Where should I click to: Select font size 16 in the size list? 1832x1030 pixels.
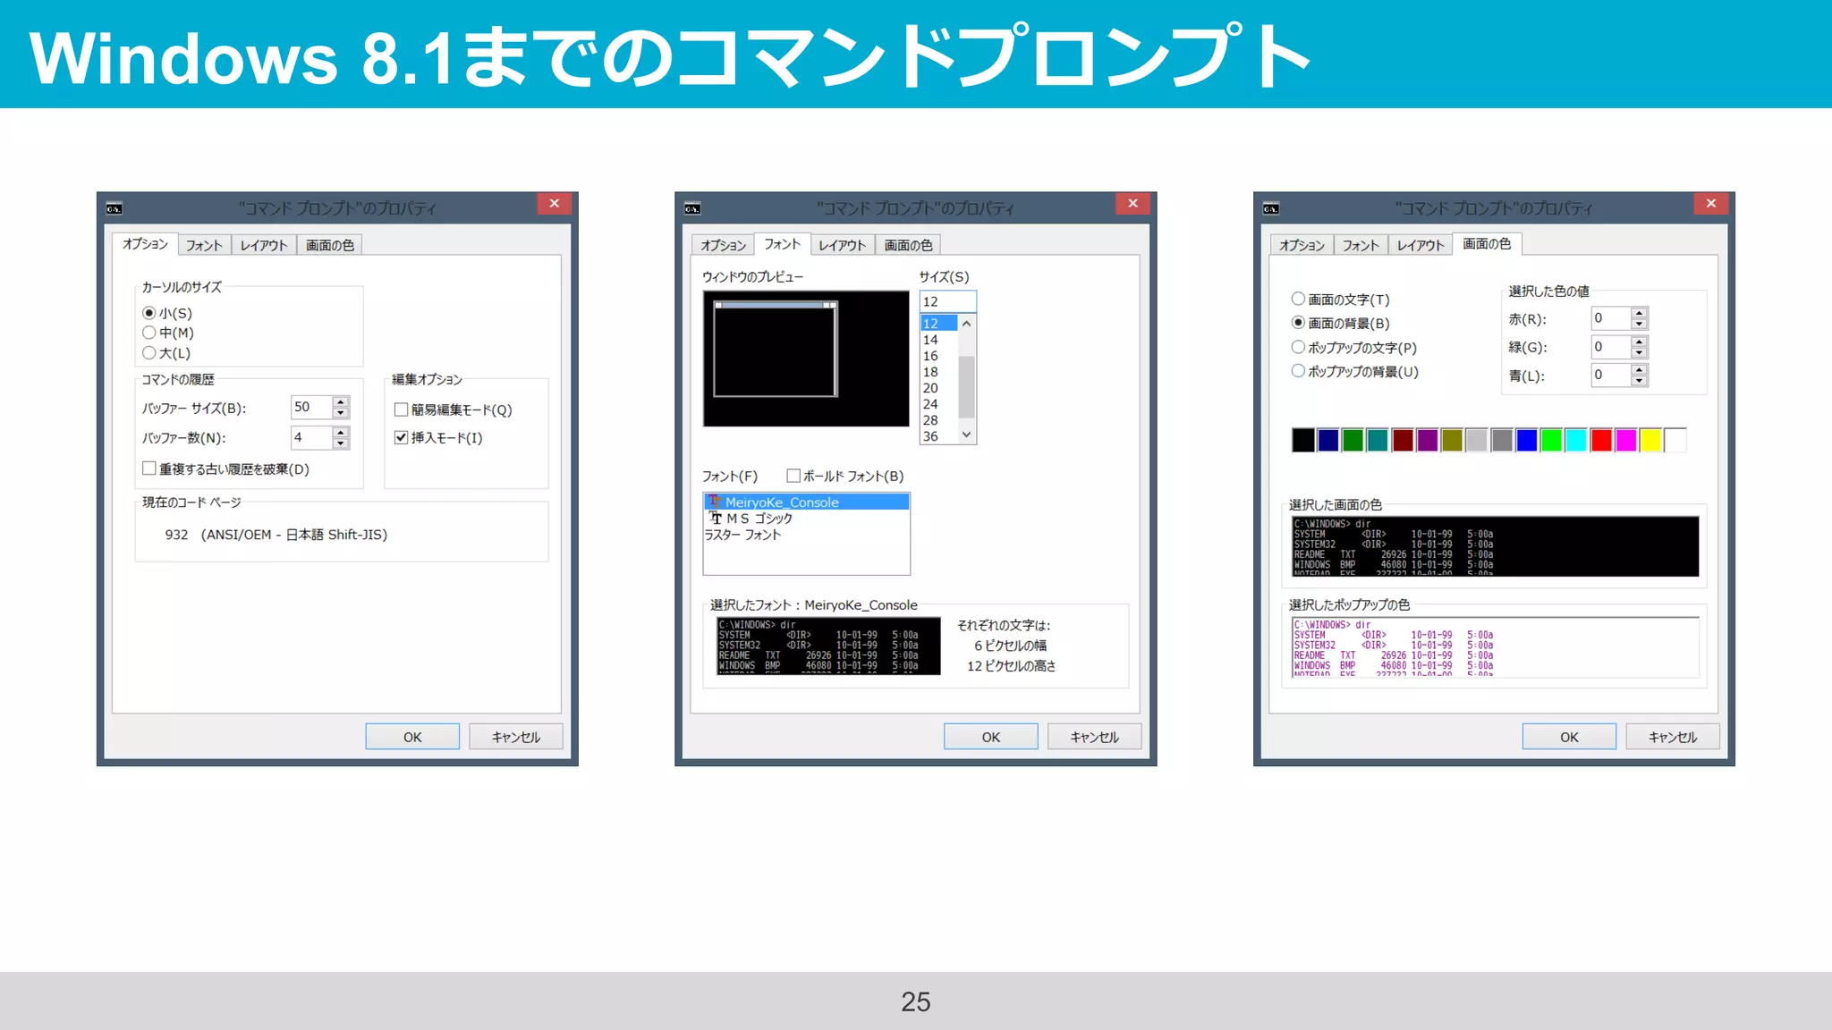pos(939,356)
